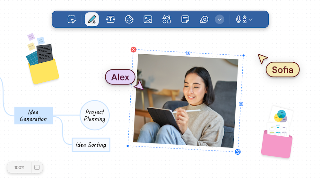321x181 pixels.
Task: Pick the Tape tool
Action: point(204,19)
